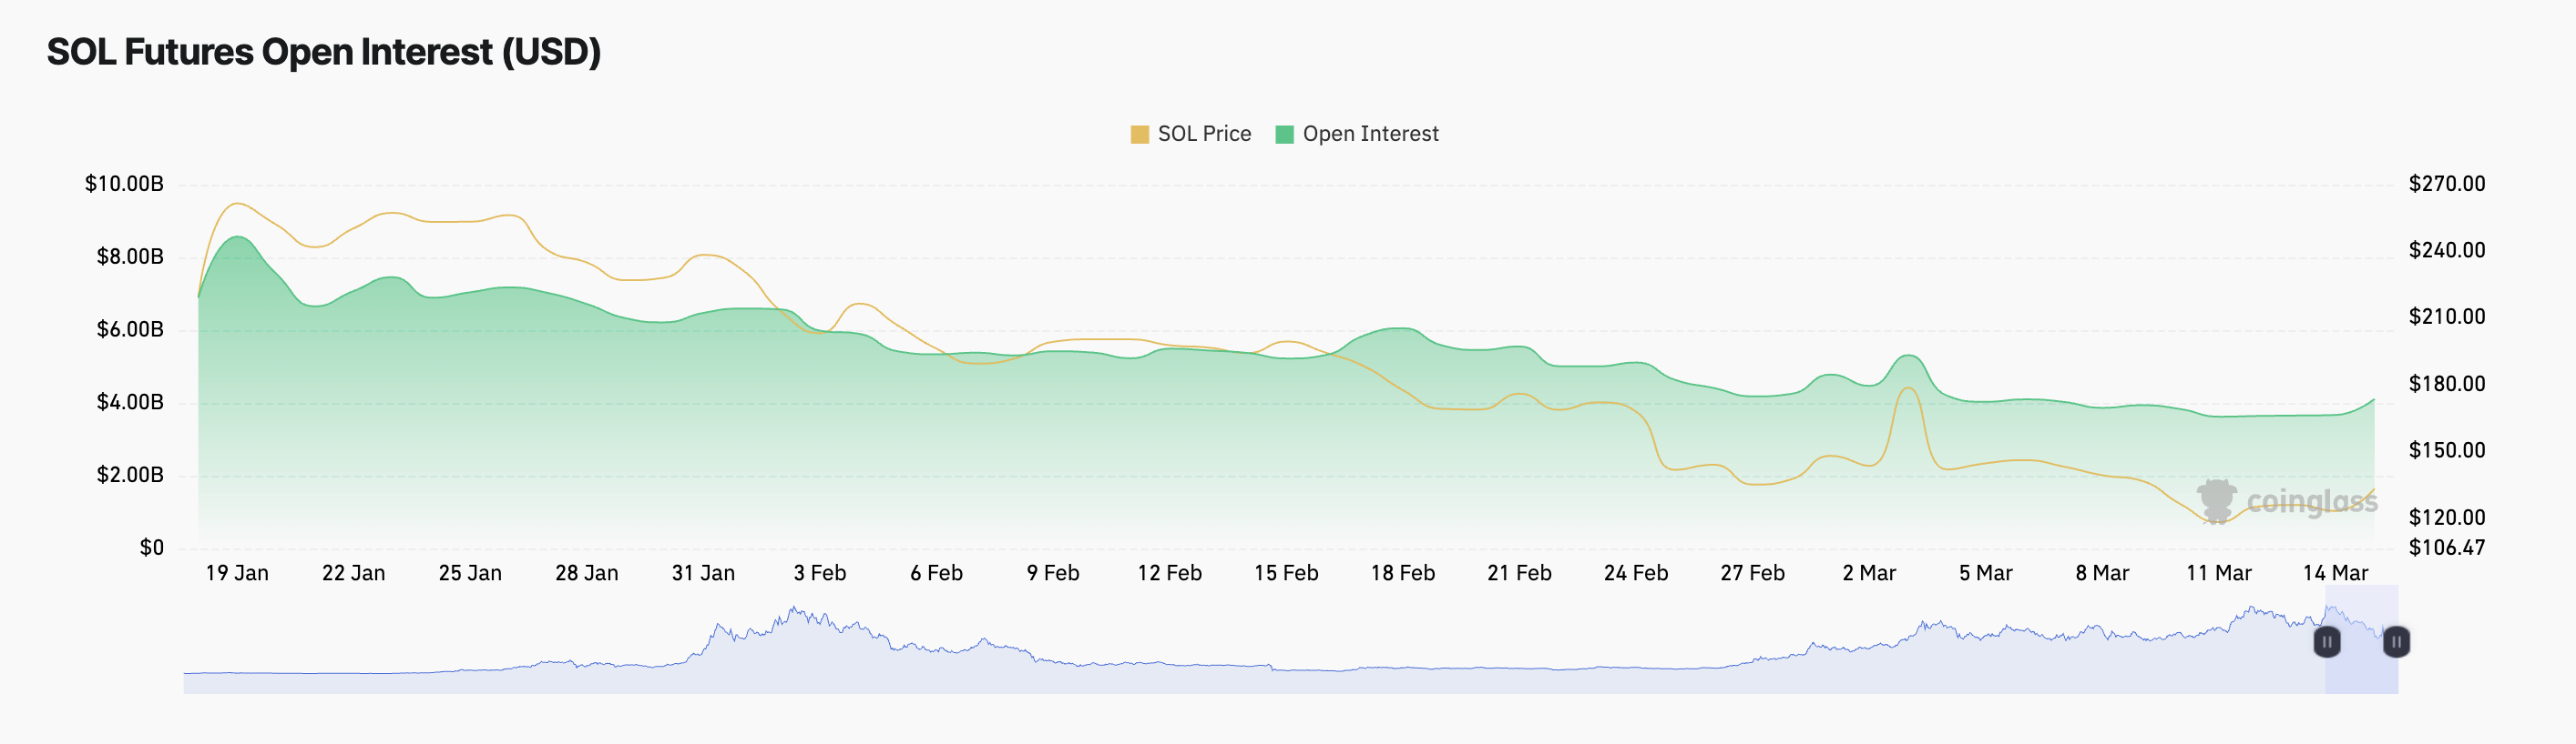
Task: Click the 2 Mar date label
Action: coord(1869,573)
